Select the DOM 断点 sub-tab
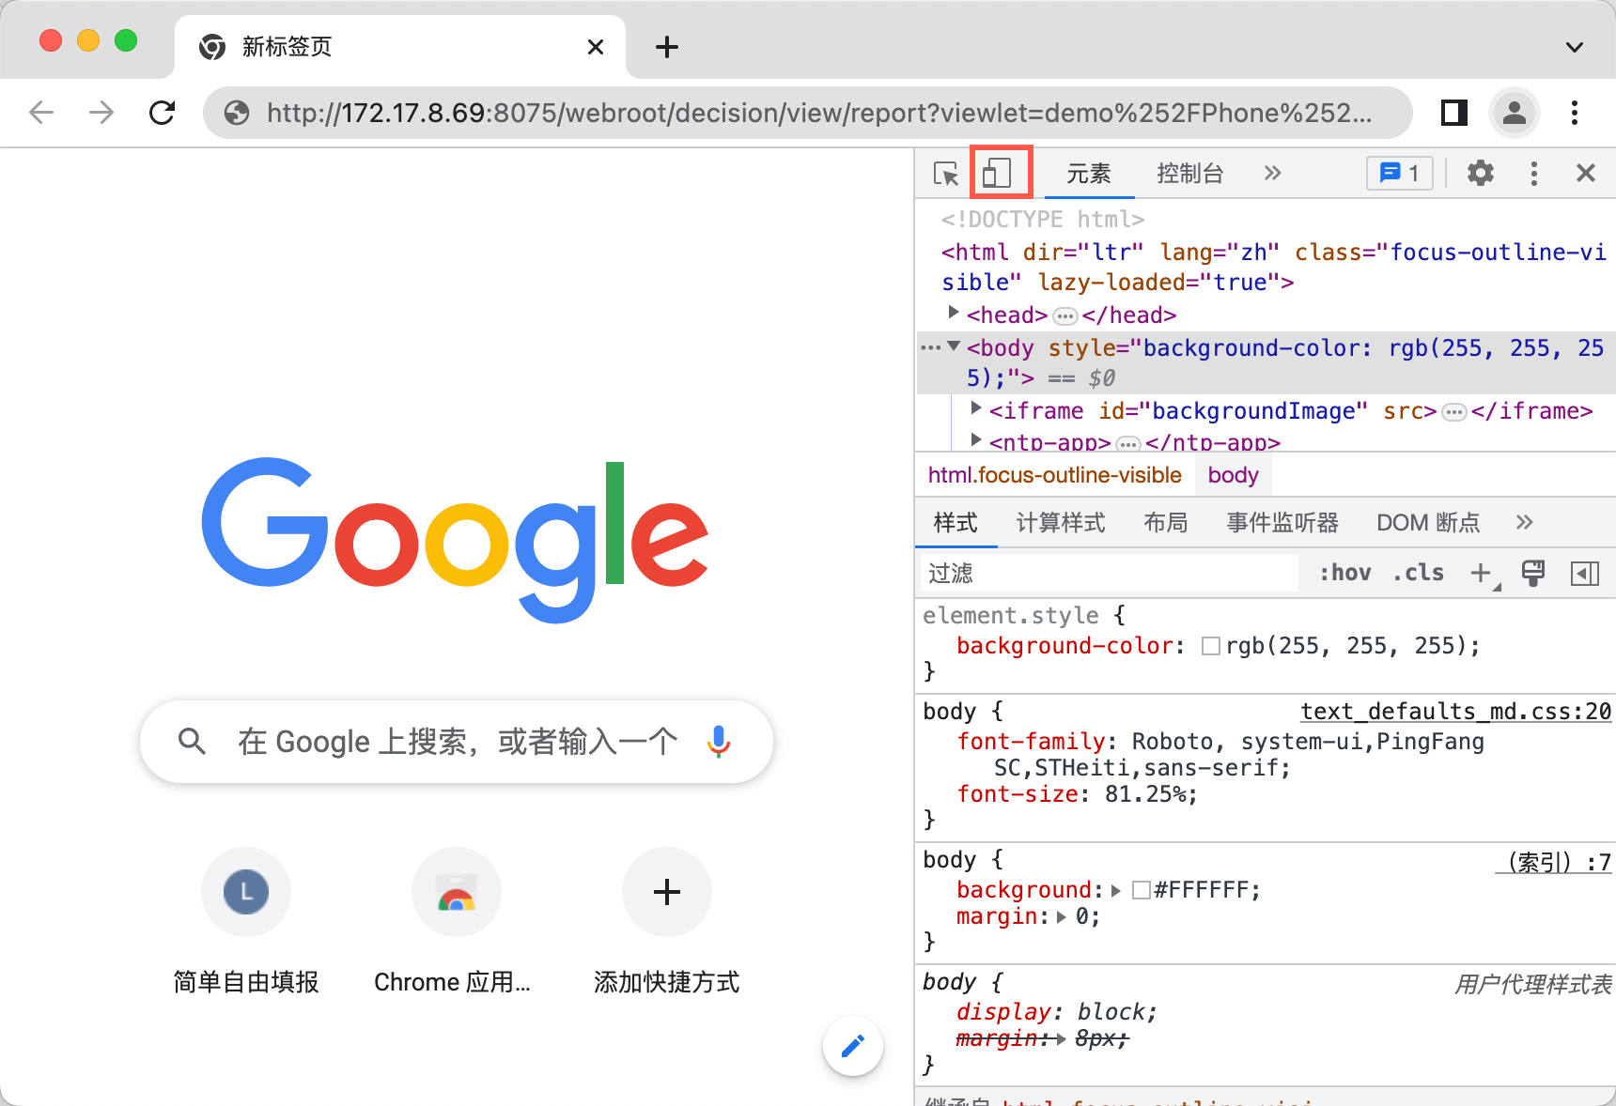Screen dimensions: 1616x1106 [1428, 522]
